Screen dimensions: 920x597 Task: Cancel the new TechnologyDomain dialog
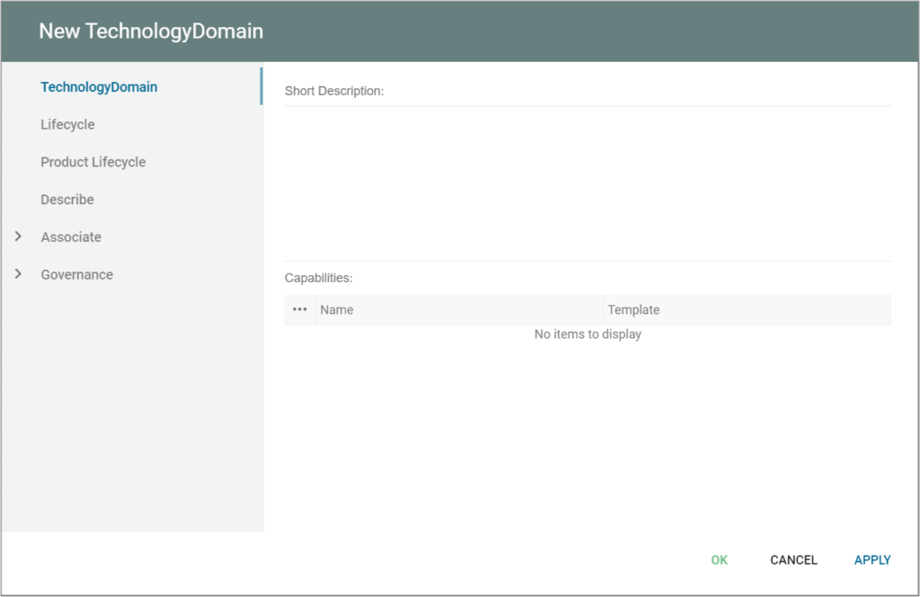point(793,560)
